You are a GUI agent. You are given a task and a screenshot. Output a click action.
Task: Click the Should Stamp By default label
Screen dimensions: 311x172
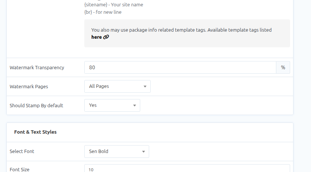(x=37, y=106)
